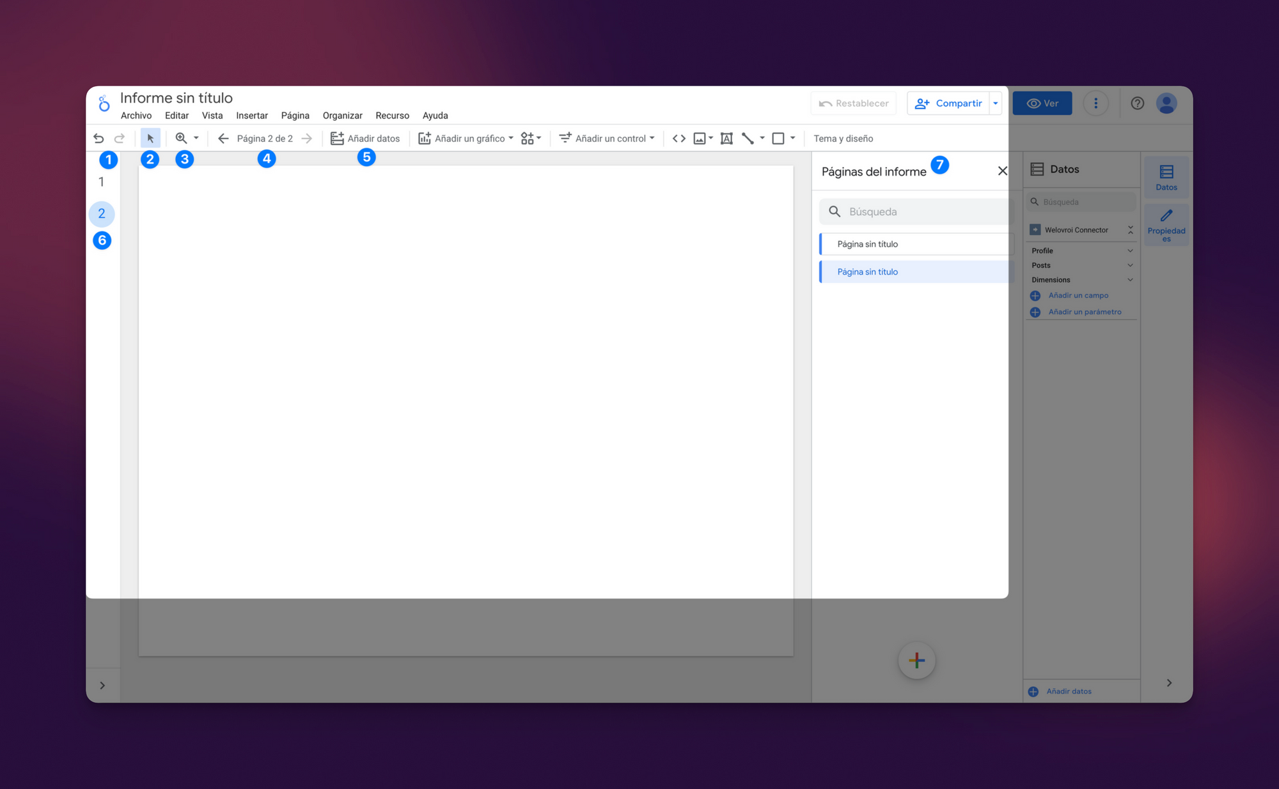Click the floating add page plus button

(x=916, y=661)
